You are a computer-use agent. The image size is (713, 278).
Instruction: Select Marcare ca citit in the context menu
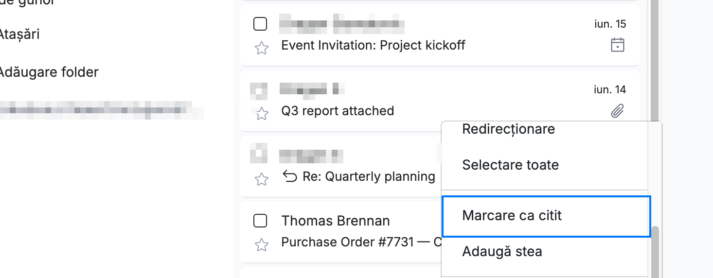(546, 216)
